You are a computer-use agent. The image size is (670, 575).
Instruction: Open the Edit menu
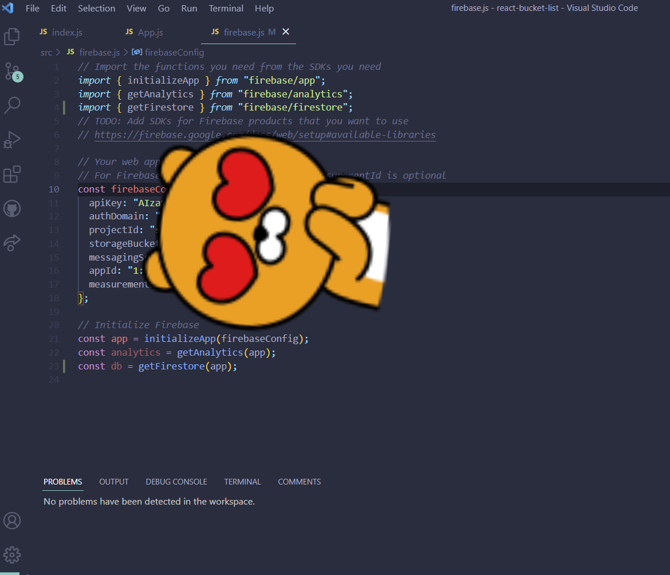pos(58,8)
